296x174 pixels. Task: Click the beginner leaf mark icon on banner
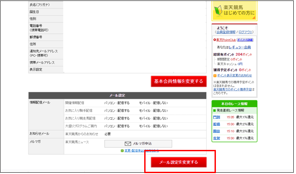(218, 10)
